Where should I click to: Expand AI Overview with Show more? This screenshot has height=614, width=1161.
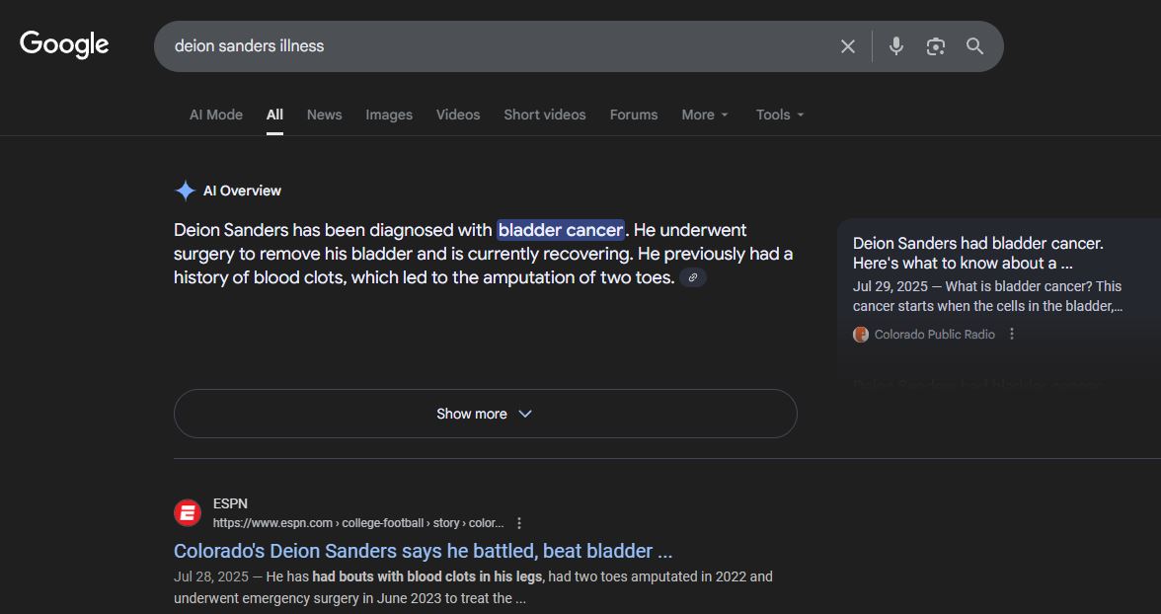tap(485, 414)
